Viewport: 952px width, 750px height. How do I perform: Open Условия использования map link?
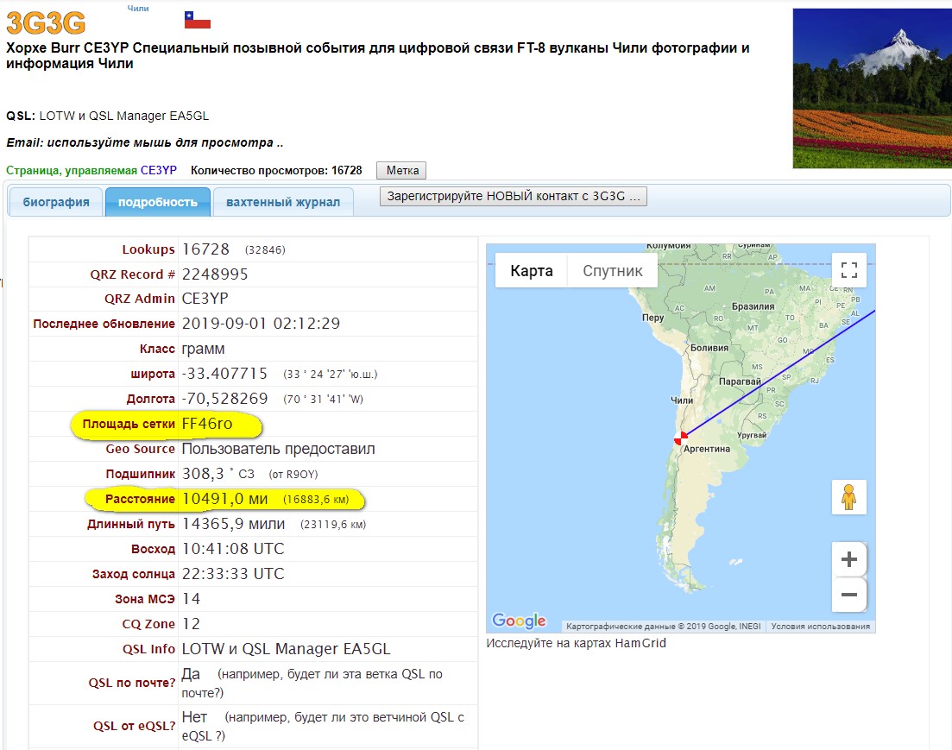coord(820,627)
